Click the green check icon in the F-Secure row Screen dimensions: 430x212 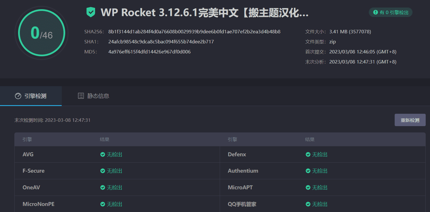click(x=103, y=171)
